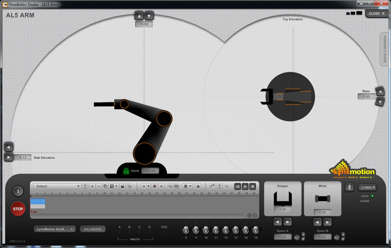Hit the red STOP button

18,209
